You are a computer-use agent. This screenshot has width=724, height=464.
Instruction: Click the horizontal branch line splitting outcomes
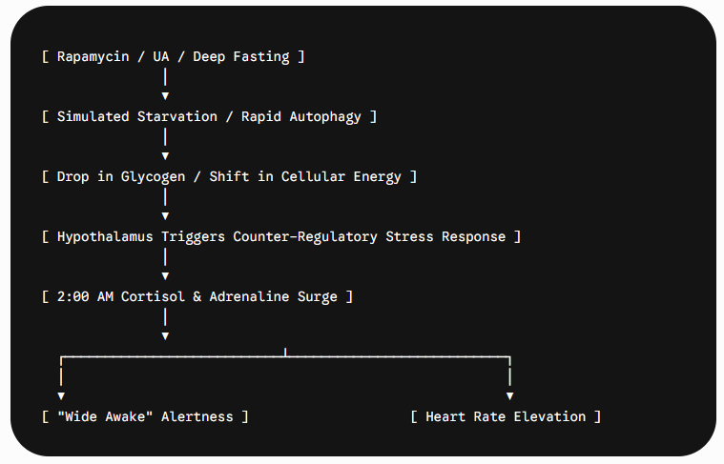pyautogui.click(x=285, y=356)
